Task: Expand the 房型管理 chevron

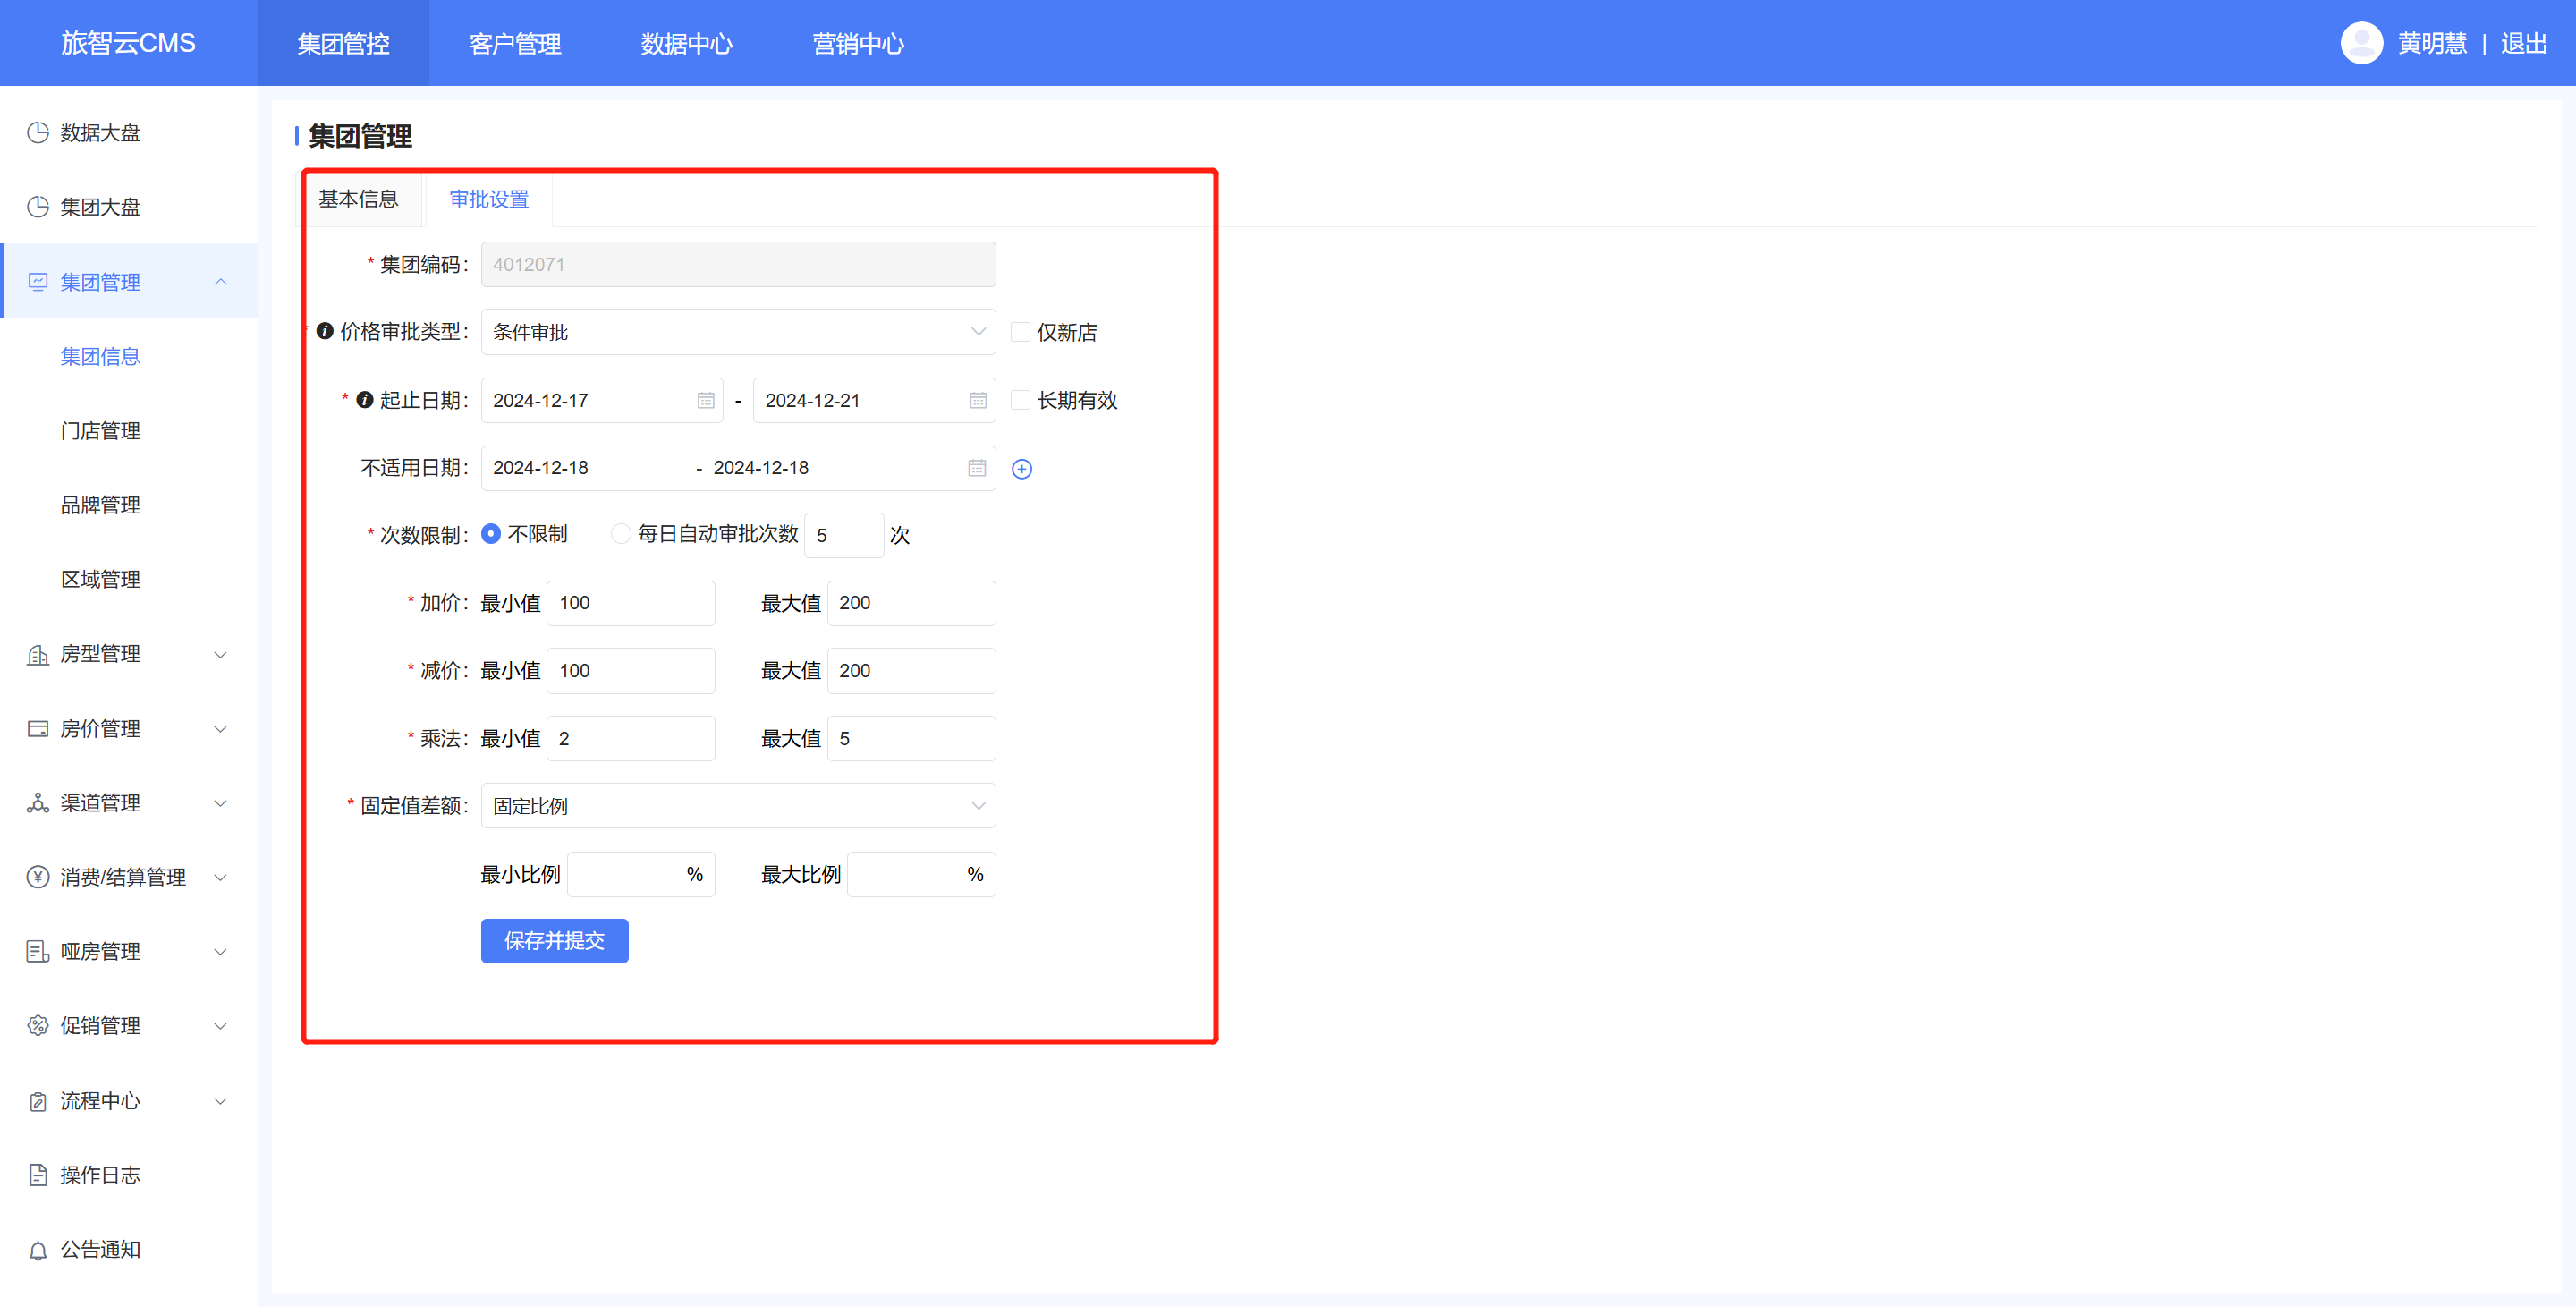Action: pos(221,655)
